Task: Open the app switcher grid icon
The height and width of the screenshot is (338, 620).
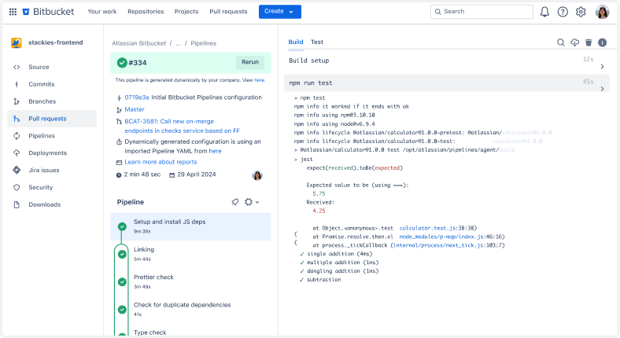Action: (13, 12)
